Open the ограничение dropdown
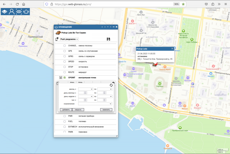The image size is (230, 154). [95, 104]
